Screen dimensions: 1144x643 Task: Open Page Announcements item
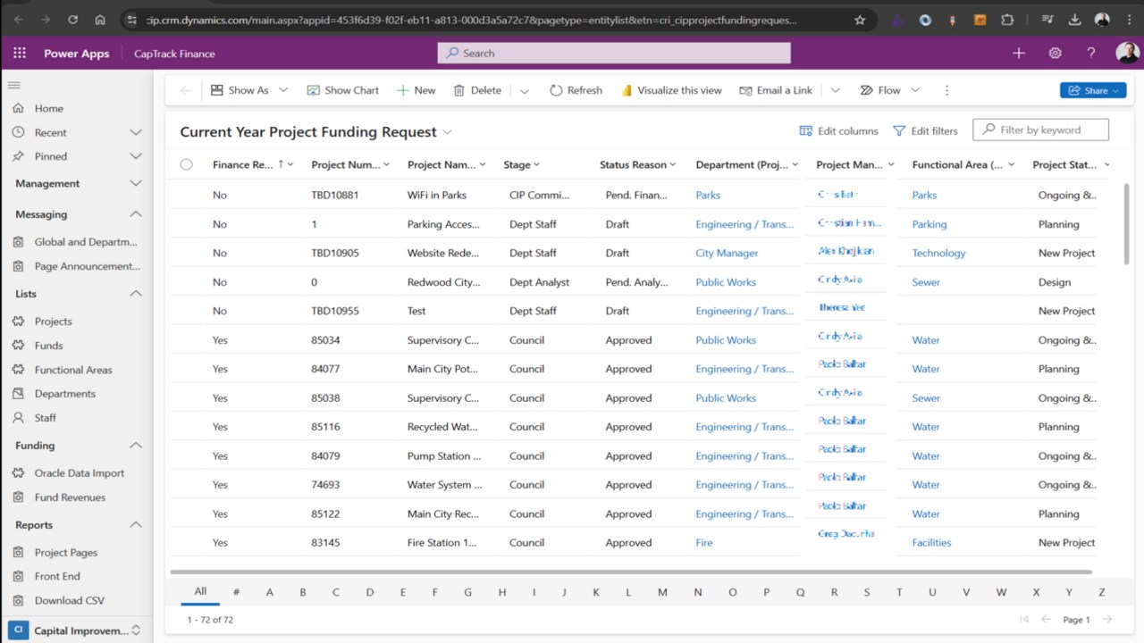tap(87, 266)
